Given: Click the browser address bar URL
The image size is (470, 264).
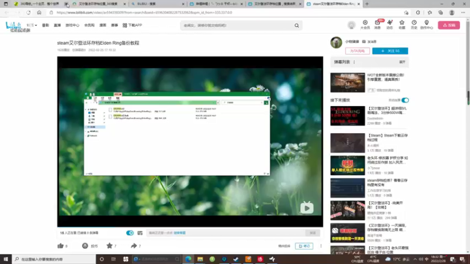Looking at the screenshot, I should point(145,12).
